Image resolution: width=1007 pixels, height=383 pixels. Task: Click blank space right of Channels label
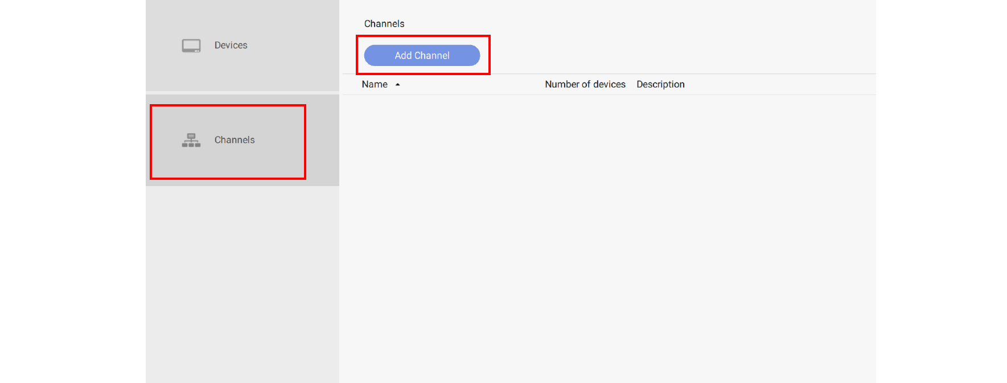point(322,140)
